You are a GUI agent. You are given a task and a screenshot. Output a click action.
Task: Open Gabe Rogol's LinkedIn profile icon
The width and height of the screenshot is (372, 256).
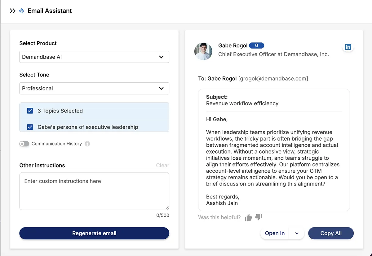coord(348,47)
